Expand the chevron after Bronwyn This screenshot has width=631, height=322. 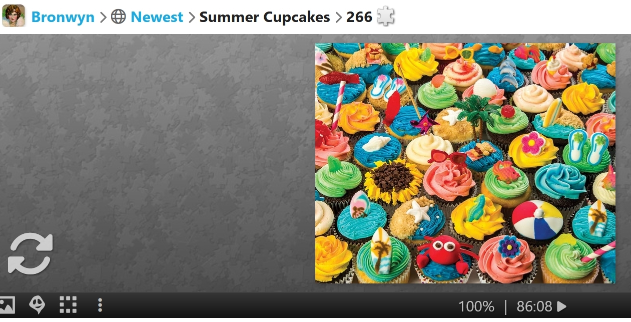103,17
